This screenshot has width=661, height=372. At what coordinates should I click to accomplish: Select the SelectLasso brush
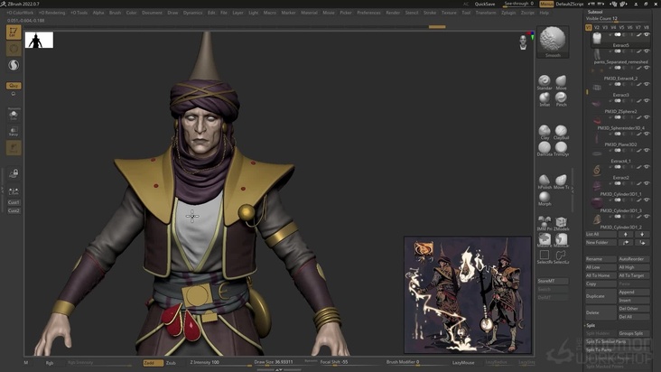pos(561,256)
